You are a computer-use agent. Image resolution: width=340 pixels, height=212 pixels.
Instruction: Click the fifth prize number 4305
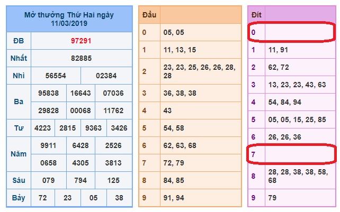[82, 163]
